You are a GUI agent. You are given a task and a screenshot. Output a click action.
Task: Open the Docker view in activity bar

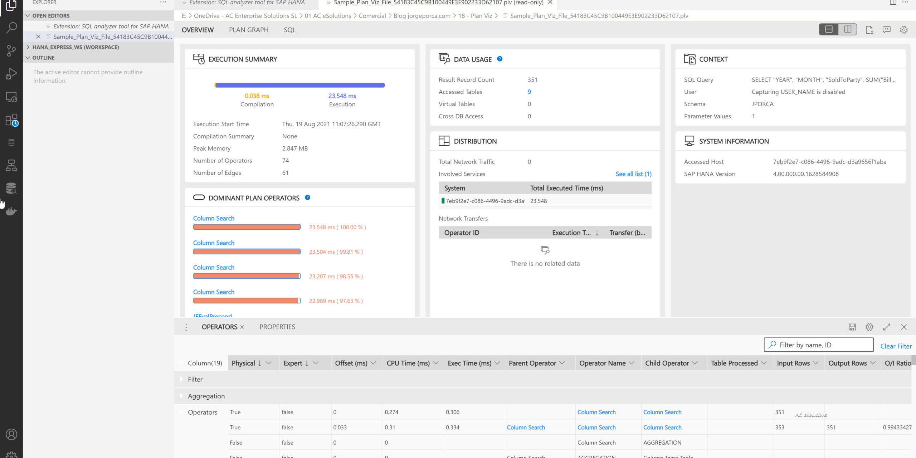click(x=11, y=211)
